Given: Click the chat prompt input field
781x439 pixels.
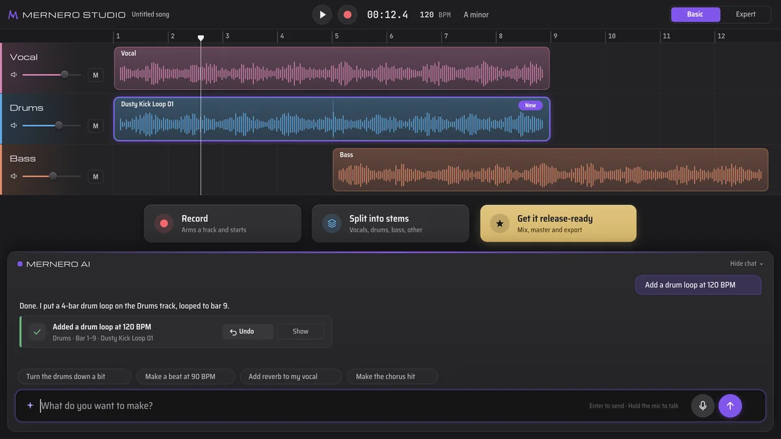Looking at the screenshot, I should click(390, 406).
